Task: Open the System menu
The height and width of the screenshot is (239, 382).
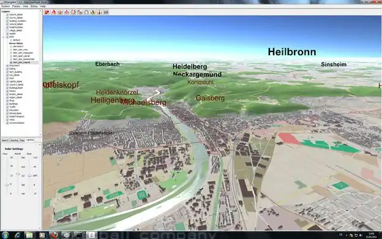Action: (6, 6)
